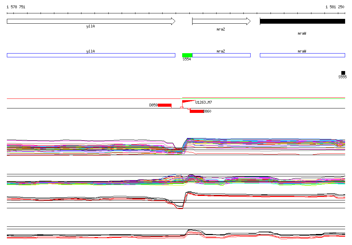Click the red D860 bar
This screenshot has height=245, width=352.
[196, 111]
